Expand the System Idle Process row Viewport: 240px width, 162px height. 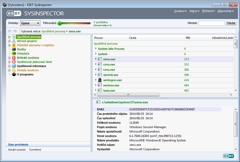click(x=96, y=49)
